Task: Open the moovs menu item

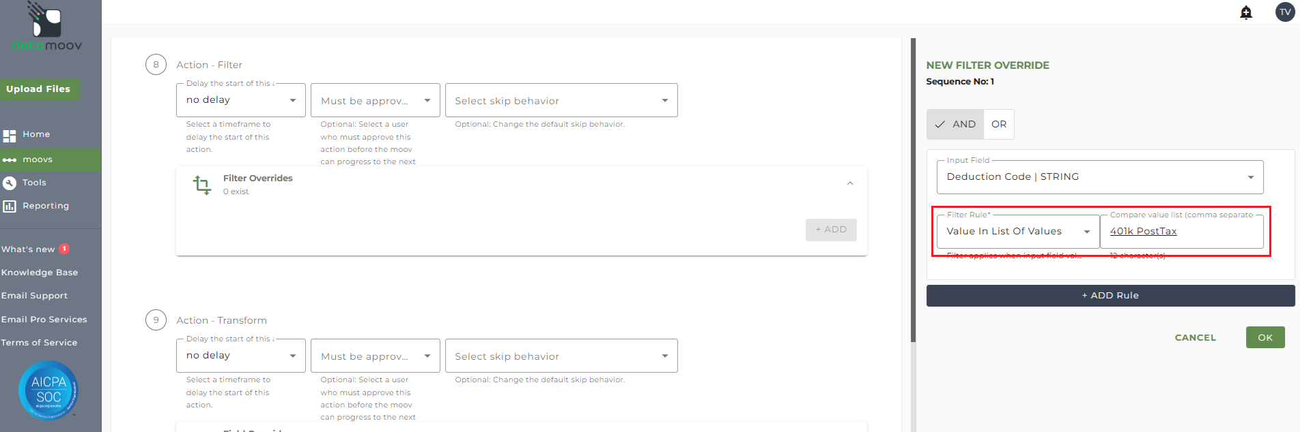Action: (x=38, y=159)
